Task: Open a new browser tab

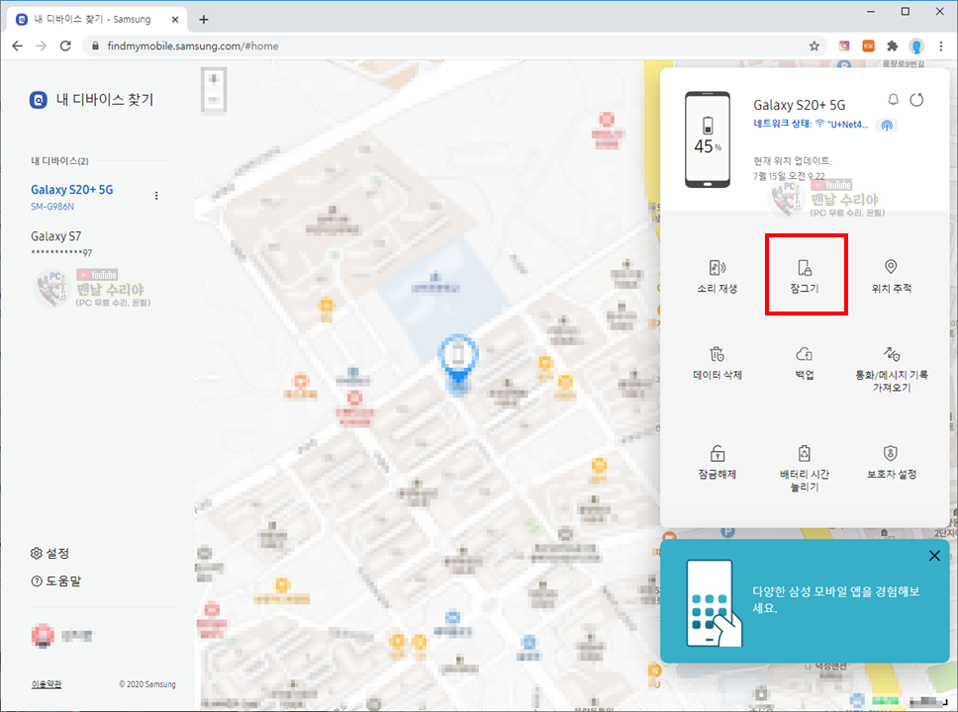Action: (x=204, y=20)
